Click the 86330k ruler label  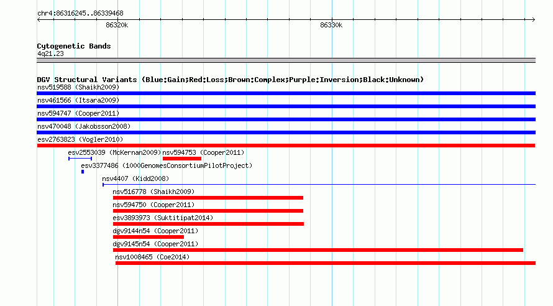pos(331,25)
